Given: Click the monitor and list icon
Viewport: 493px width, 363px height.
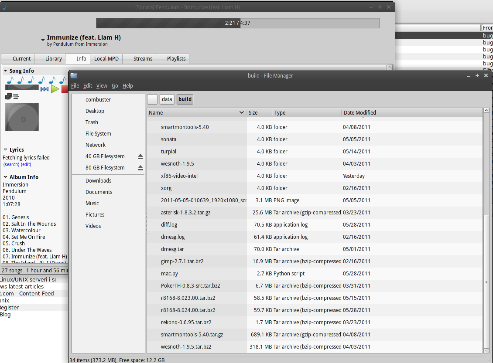Looking at the screenshot, I should point(12,97).
